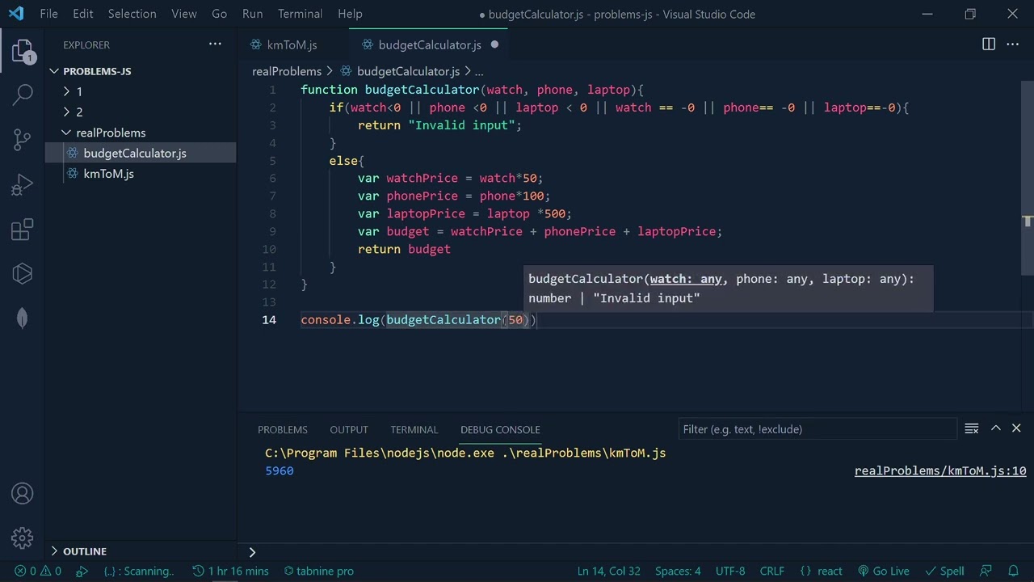This screenshot has width=1034, height=582.
Task: Open the Explorer view in activity bar
Action: click(x=23, y=52)
